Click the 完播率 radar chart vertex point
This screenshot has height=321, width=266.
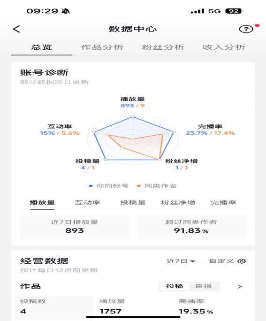click(x=174, y=132)
